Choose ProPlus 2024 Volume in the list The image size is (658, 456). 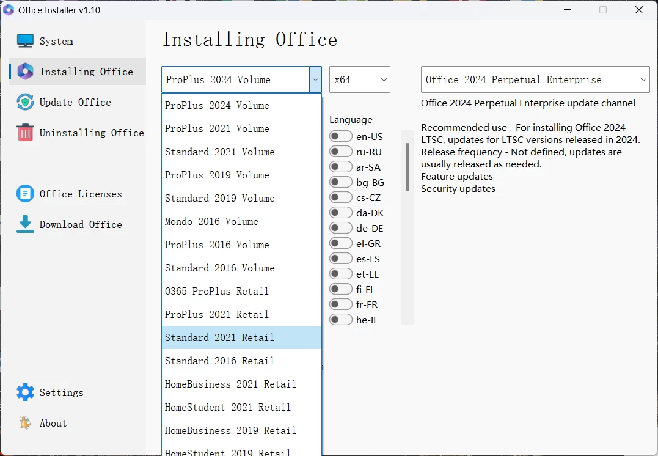[241, 105]
